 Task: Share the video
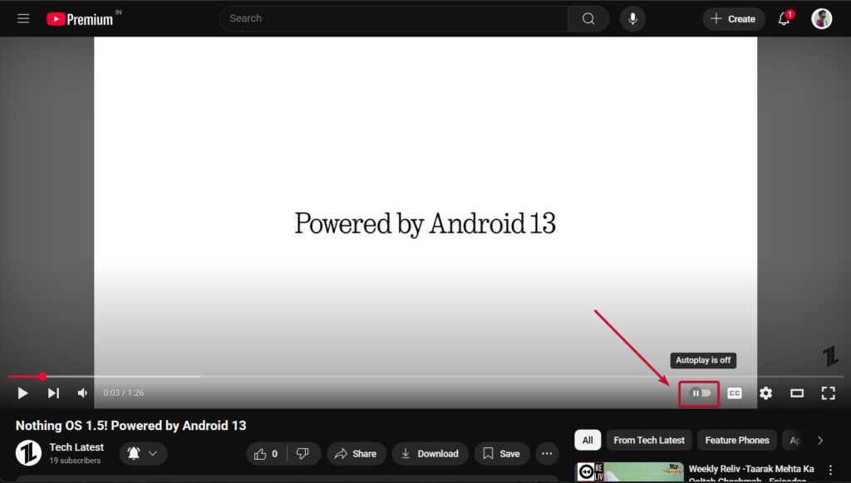[357, 453]
